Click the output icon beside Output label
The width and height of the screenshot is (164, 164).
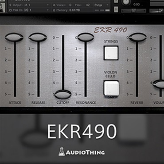10,5
